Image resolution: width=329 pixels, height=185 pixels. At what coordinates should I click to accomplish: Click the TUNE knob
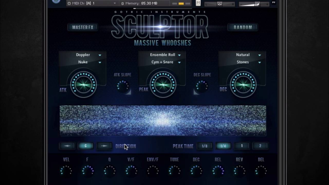[x=174, y=170]
